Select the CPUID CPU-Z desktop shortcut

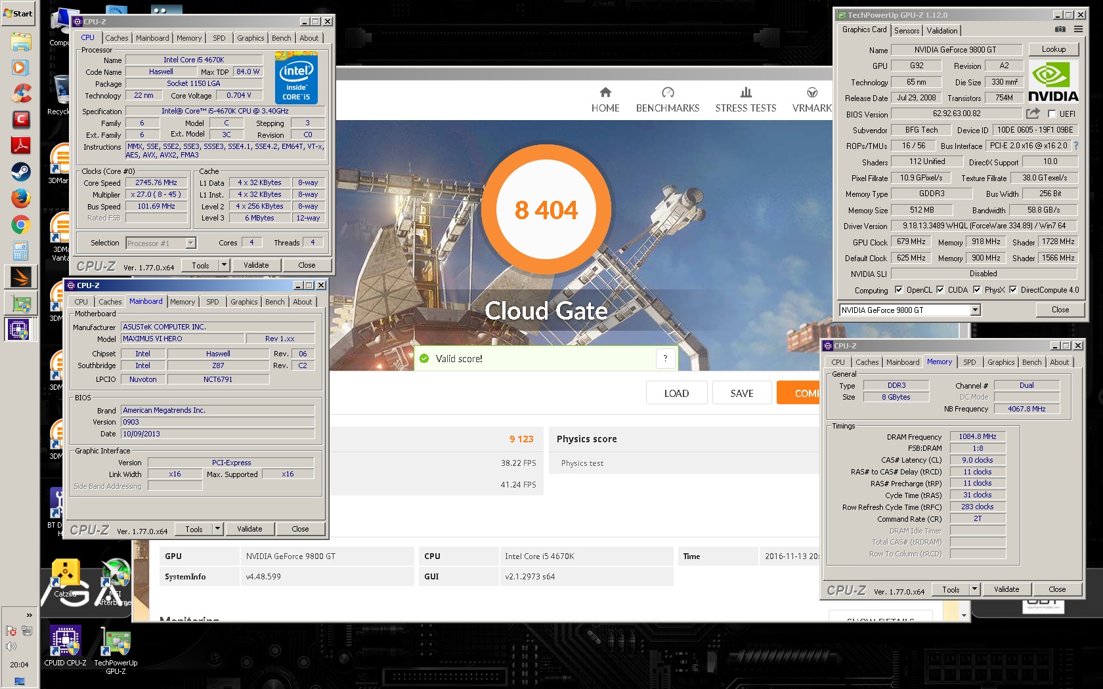point(65,646)
